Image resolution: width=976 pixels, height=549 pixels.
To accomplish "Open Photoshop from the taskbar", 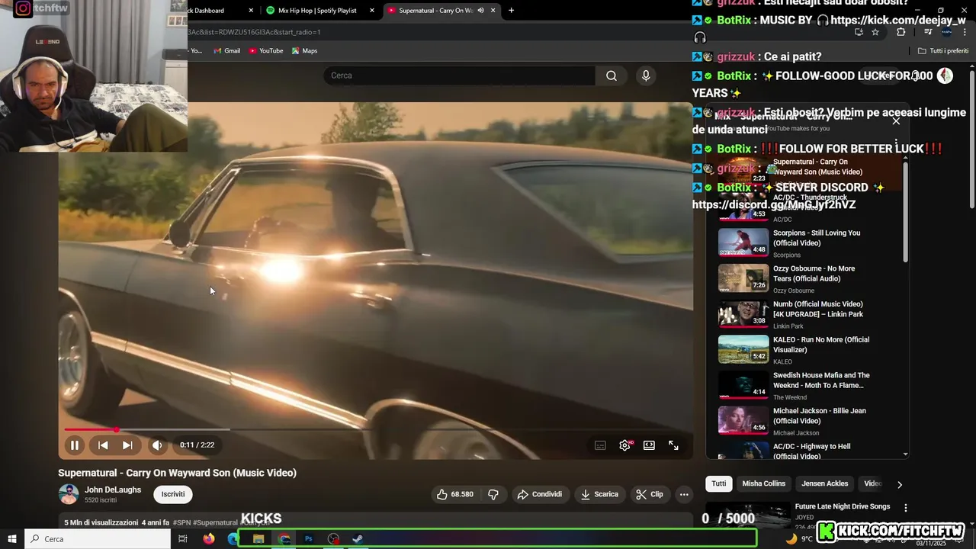I will pos(309,539).
